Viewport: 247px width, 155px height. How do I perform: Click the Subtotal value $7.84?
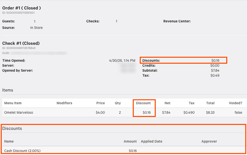click(x=215, y=70)
